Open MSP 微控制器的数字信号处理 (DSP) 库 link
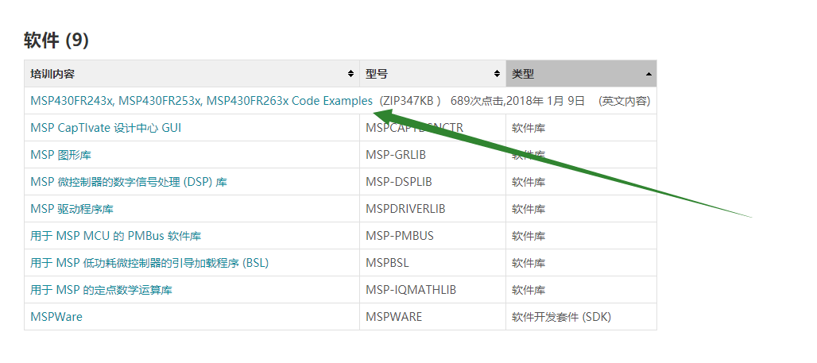This screenshot has height=363, width=817. click(129, 182)
